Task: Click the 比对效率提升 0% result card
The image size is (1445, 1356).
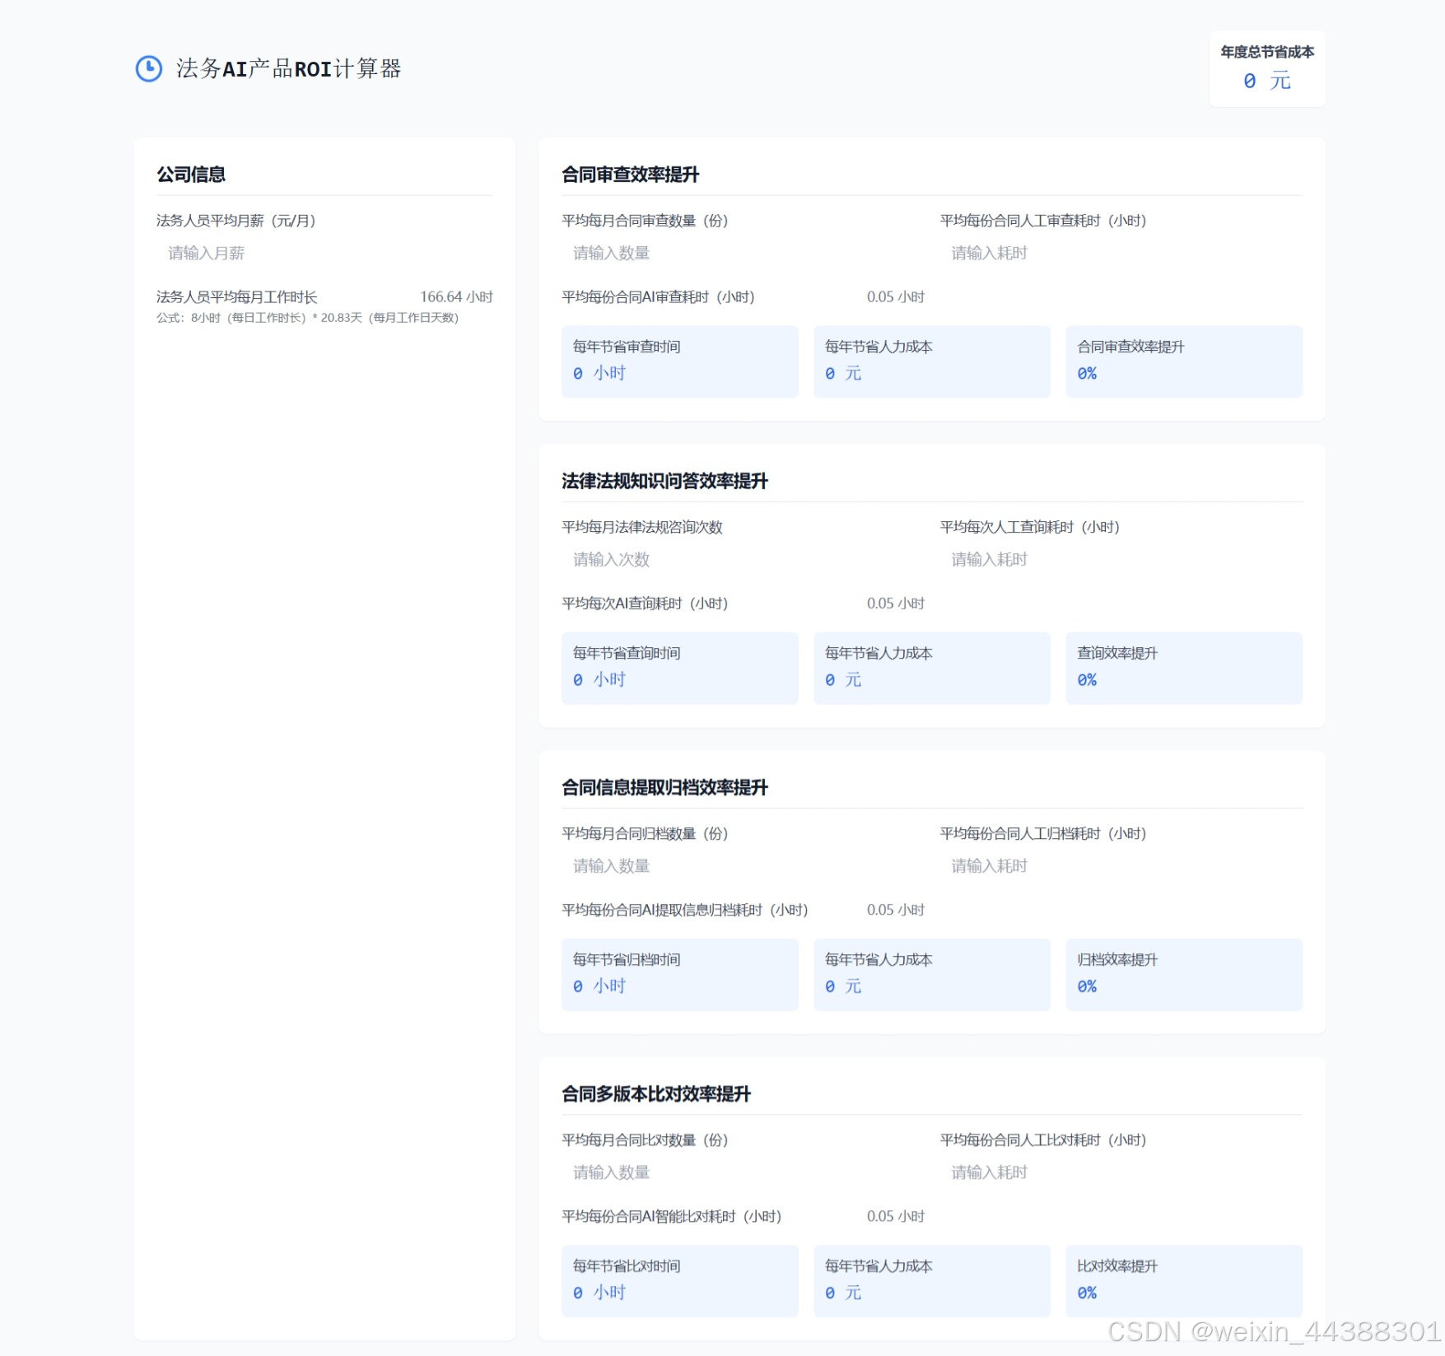Action: [1184, 1280]
